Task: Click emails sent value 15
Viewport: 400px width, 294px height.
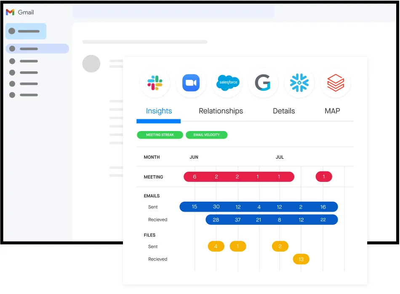Action: 195,207
